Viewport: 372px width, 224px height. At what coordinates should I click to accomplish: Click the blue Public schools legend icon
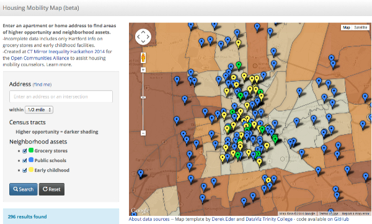point(31,160)
